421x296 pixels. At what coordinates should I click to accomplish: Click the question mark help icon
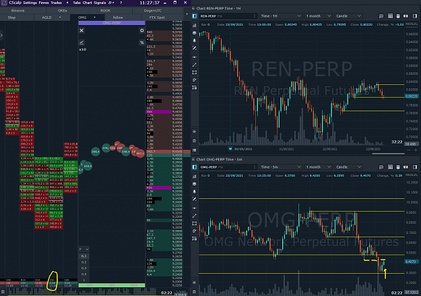coord(121,3)
